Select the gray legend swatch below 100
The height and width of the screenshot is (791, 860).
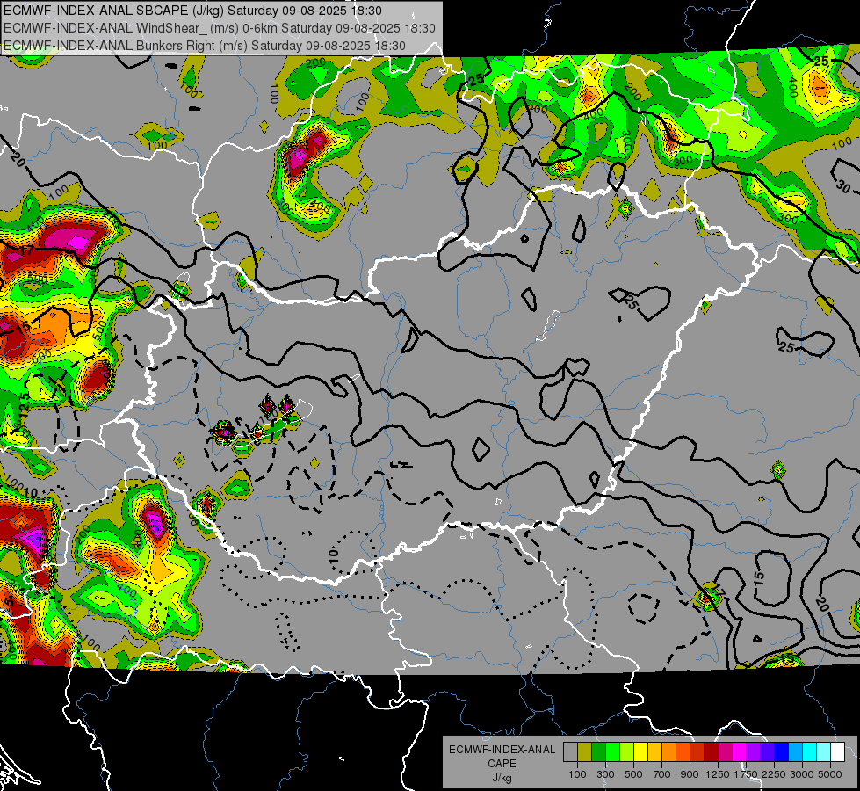click(570, 752)
